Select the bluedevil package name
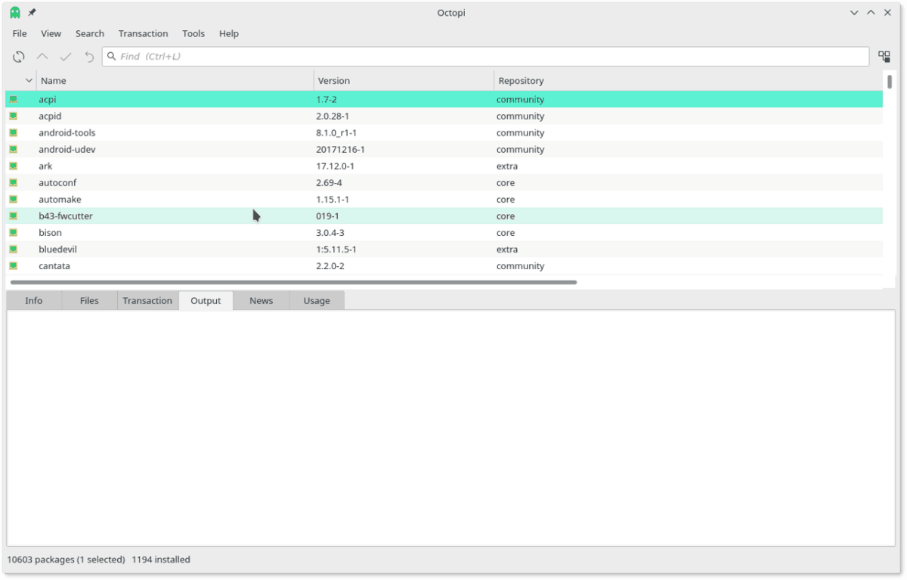The width and height of the screenshot is (907, 580). [57, 250]
